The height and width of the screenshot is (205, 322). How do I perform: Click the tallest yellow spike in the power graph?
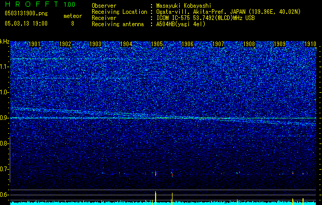click(156, 198)
